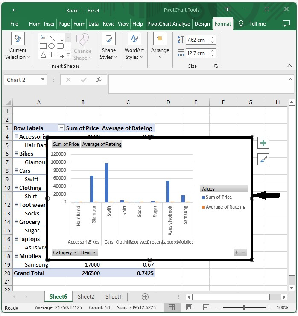This screenshot has width=298, height=316.
Task: Switch to Normal view in status bar
Action: [172, 307]
